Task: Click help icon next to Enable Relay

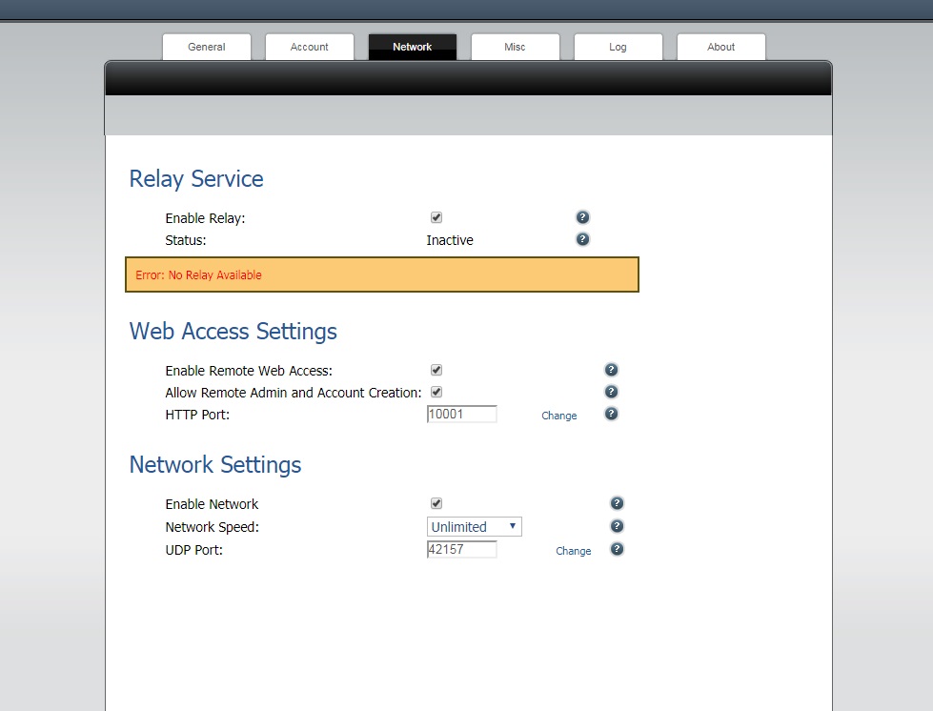Action: tap(583, 217)
